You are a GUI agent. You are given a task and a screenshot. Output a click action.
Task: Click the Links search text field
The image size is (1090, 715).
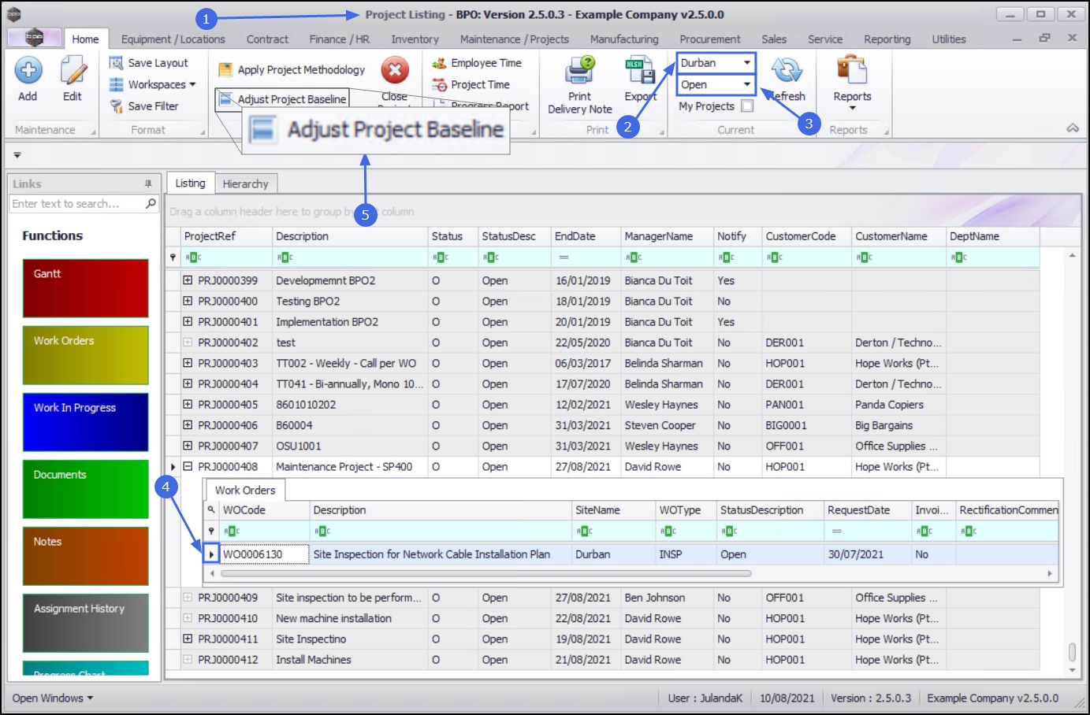coord(76,203)
